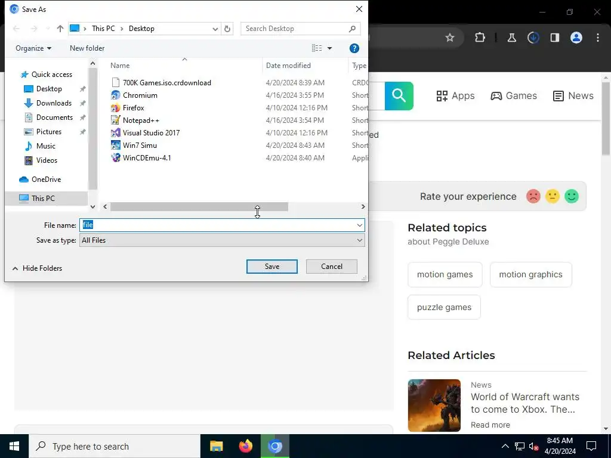This screenshot has height=458, width=611.
Task: Rate experience with red sad face
Action: click(x=533, y=196)
